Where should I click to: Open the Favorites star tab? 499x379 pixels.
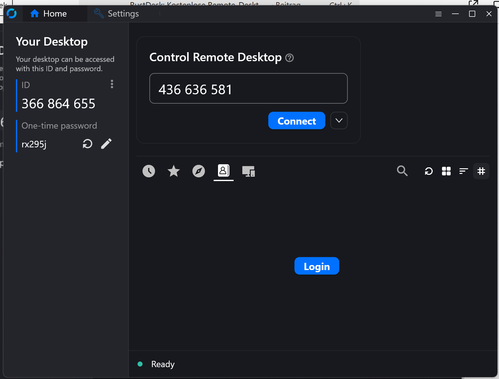pos(174,171)
